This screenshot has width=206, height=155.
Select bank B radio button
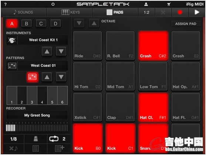26,24
